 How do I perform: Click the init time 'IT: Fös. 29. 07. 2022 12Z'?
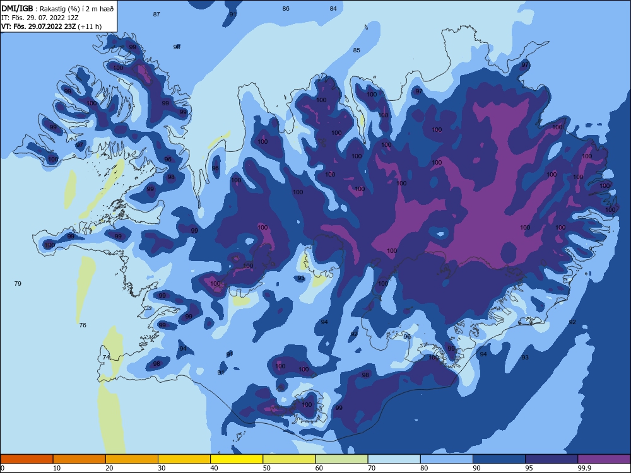pyautogui.click(x=40, y=18)
